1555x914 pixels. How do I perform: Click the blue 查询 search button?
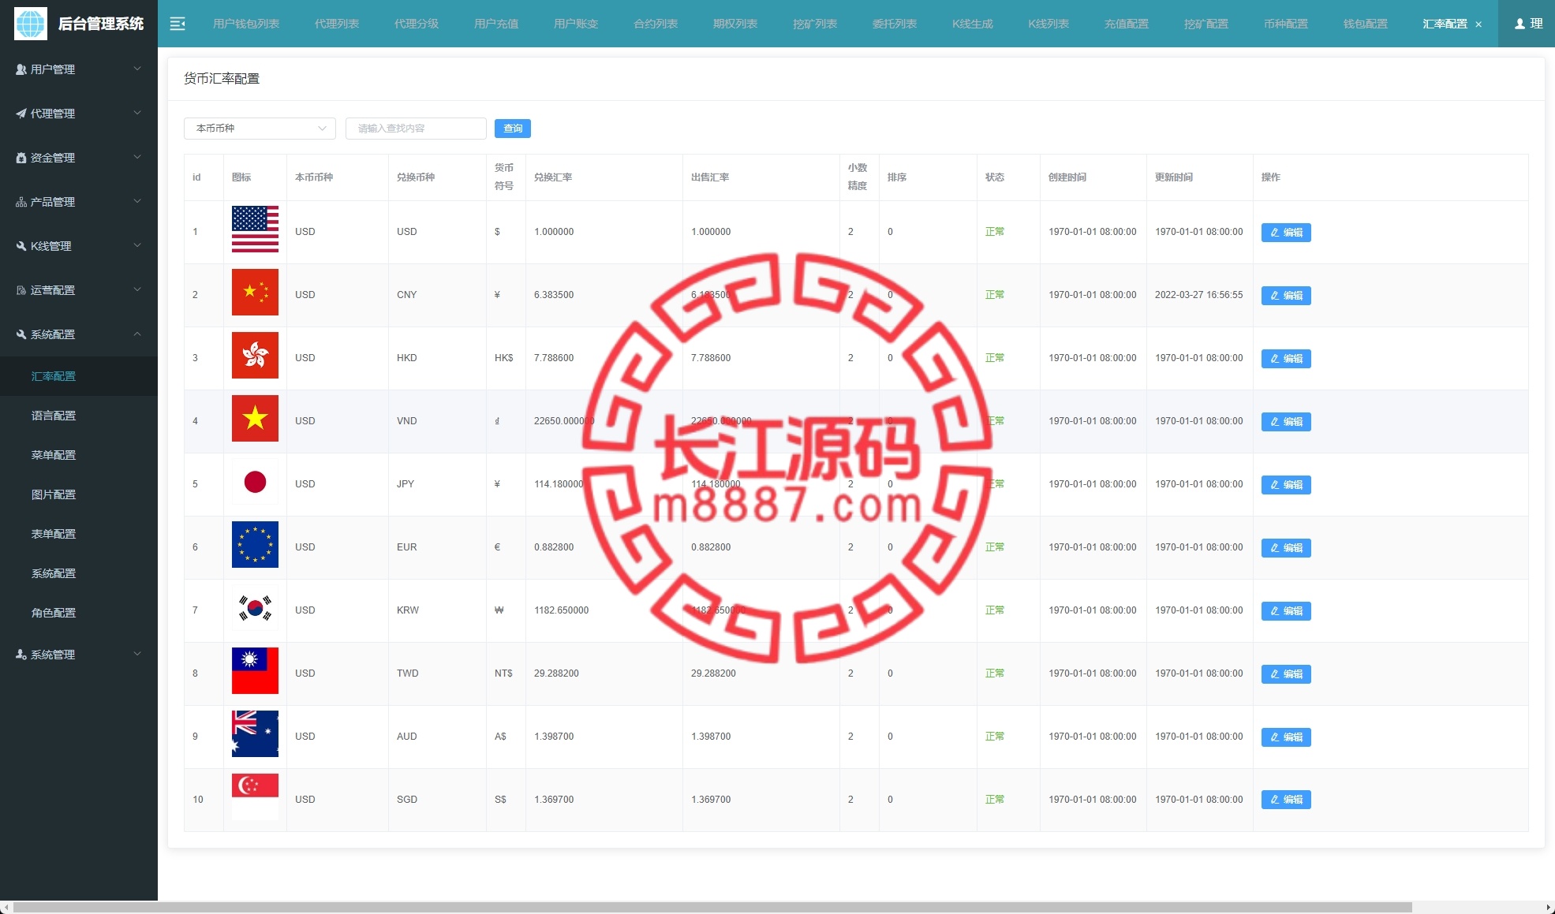(x=513, y=129)
